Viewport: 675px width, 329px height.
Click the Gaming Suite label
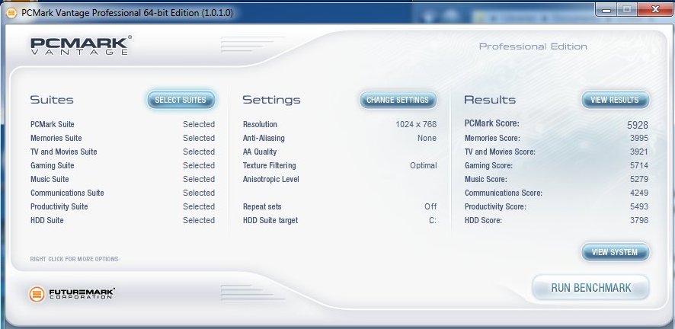pyautogui.click(x=52, y=165)
